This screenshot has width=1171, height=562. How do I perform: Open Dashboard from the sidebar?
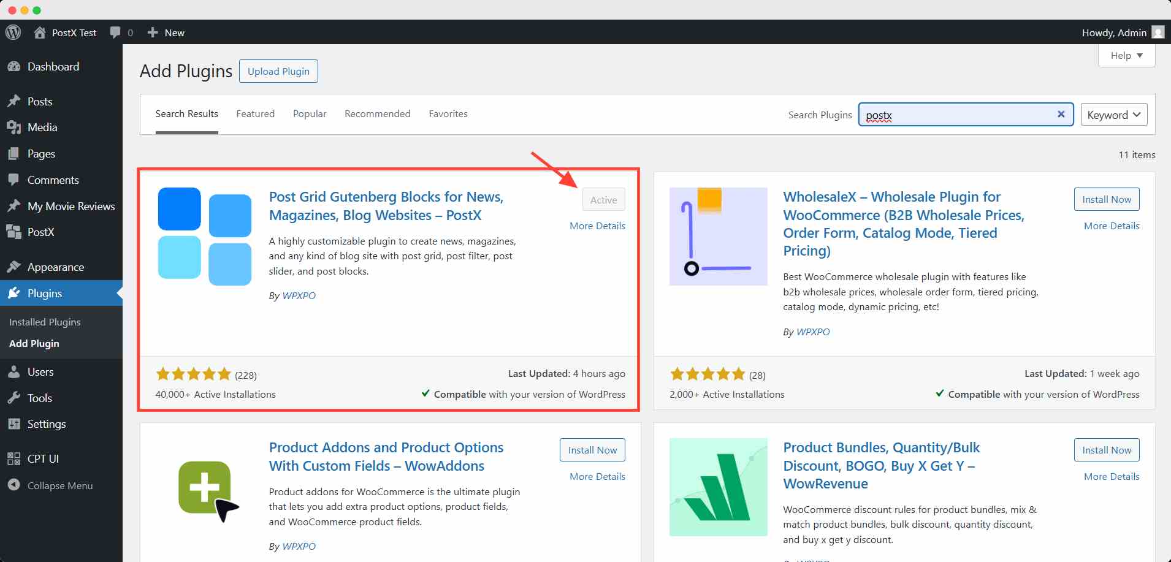click(53, 67)
